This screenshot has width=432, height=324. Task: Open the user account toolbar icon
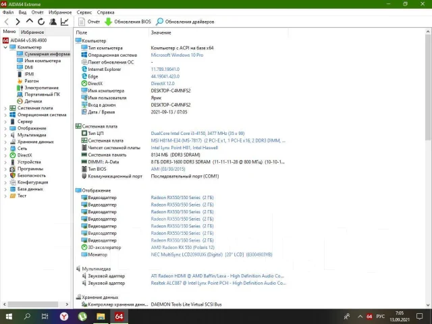53,22
